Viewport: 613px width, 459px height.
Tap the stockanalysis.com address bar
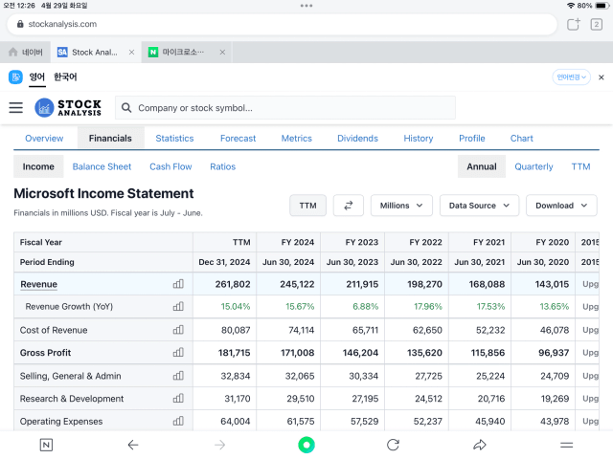pos(282,24)
